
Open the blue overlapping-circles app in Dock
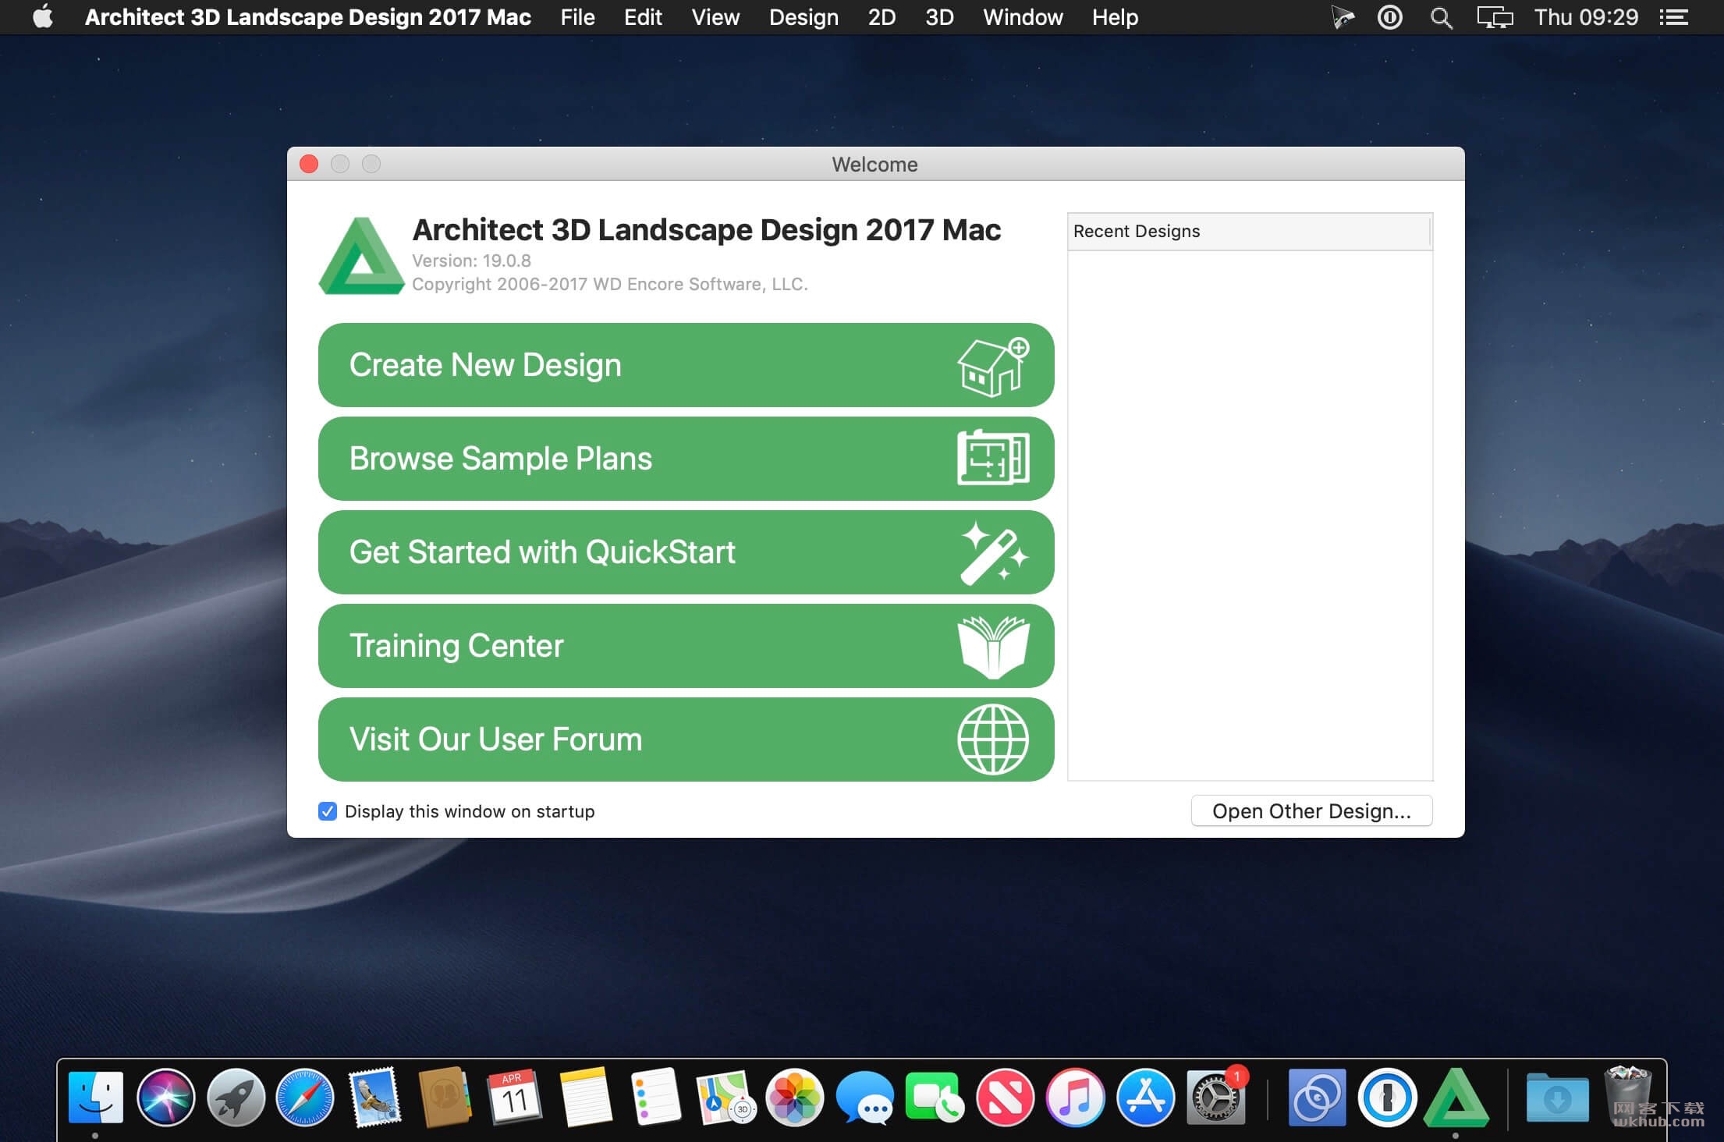pos(1317,1098)
